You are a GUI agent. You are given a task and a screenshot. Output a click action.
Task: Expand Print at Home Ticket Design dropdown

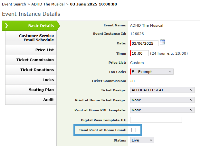[162, 100]
